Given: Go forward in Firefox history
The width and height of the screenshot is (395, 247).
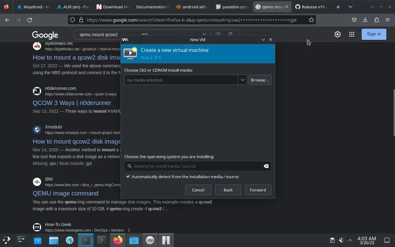Looking at the screenshot, I should tap(19, 20).
